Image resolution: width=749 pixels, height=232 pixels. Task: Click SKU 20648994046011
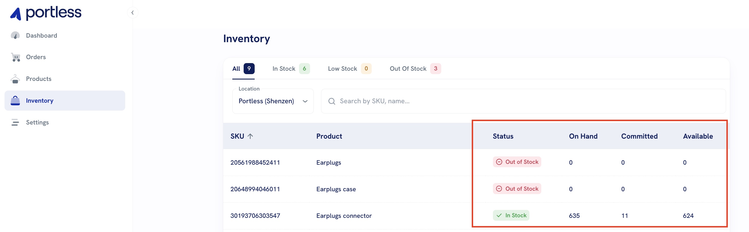(x=255, y=189)
